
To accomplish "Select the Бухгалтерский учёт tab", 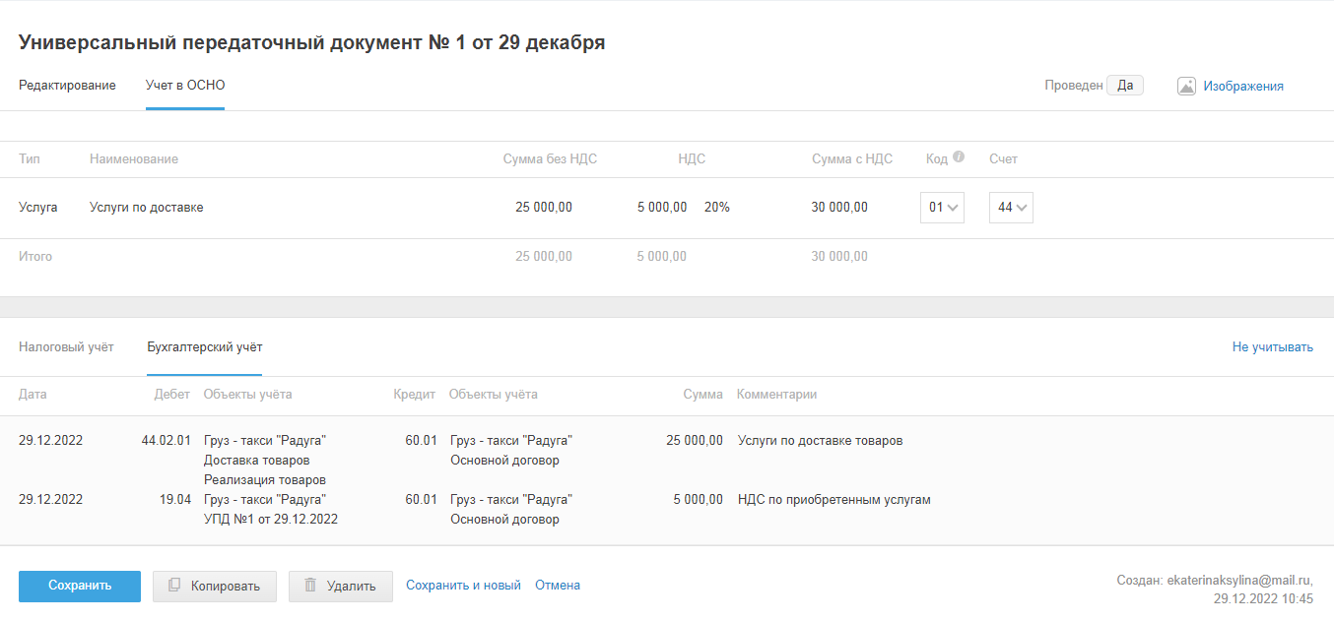I will [x=204, y=347].
